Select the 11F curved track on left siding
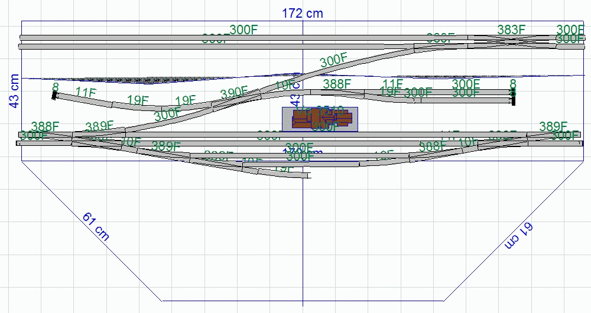The image size is (591, 313). point(83,99)
